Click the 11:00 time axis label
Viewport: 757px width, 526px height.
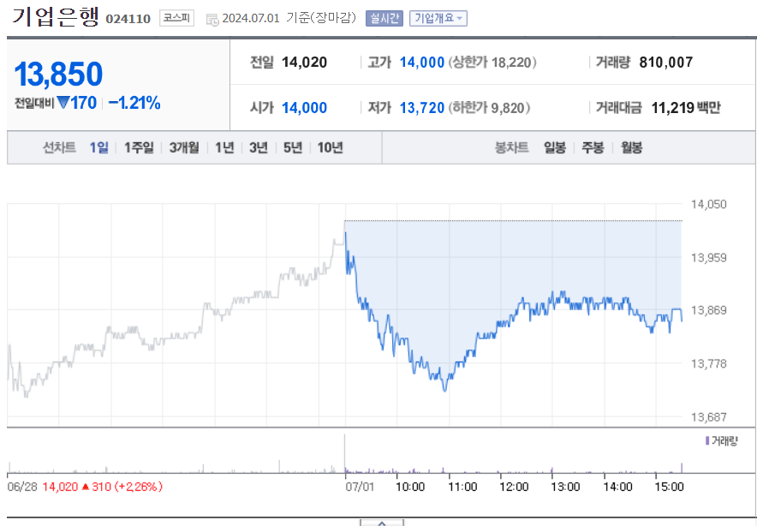pyautogui.click(x=462, y=487)
